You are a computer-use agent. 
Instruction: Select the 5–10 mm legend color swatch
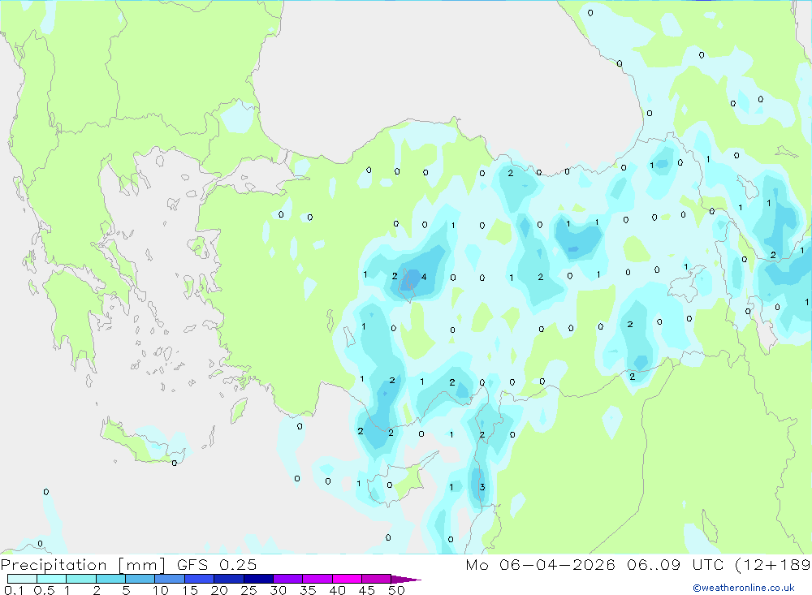[140, 579]
